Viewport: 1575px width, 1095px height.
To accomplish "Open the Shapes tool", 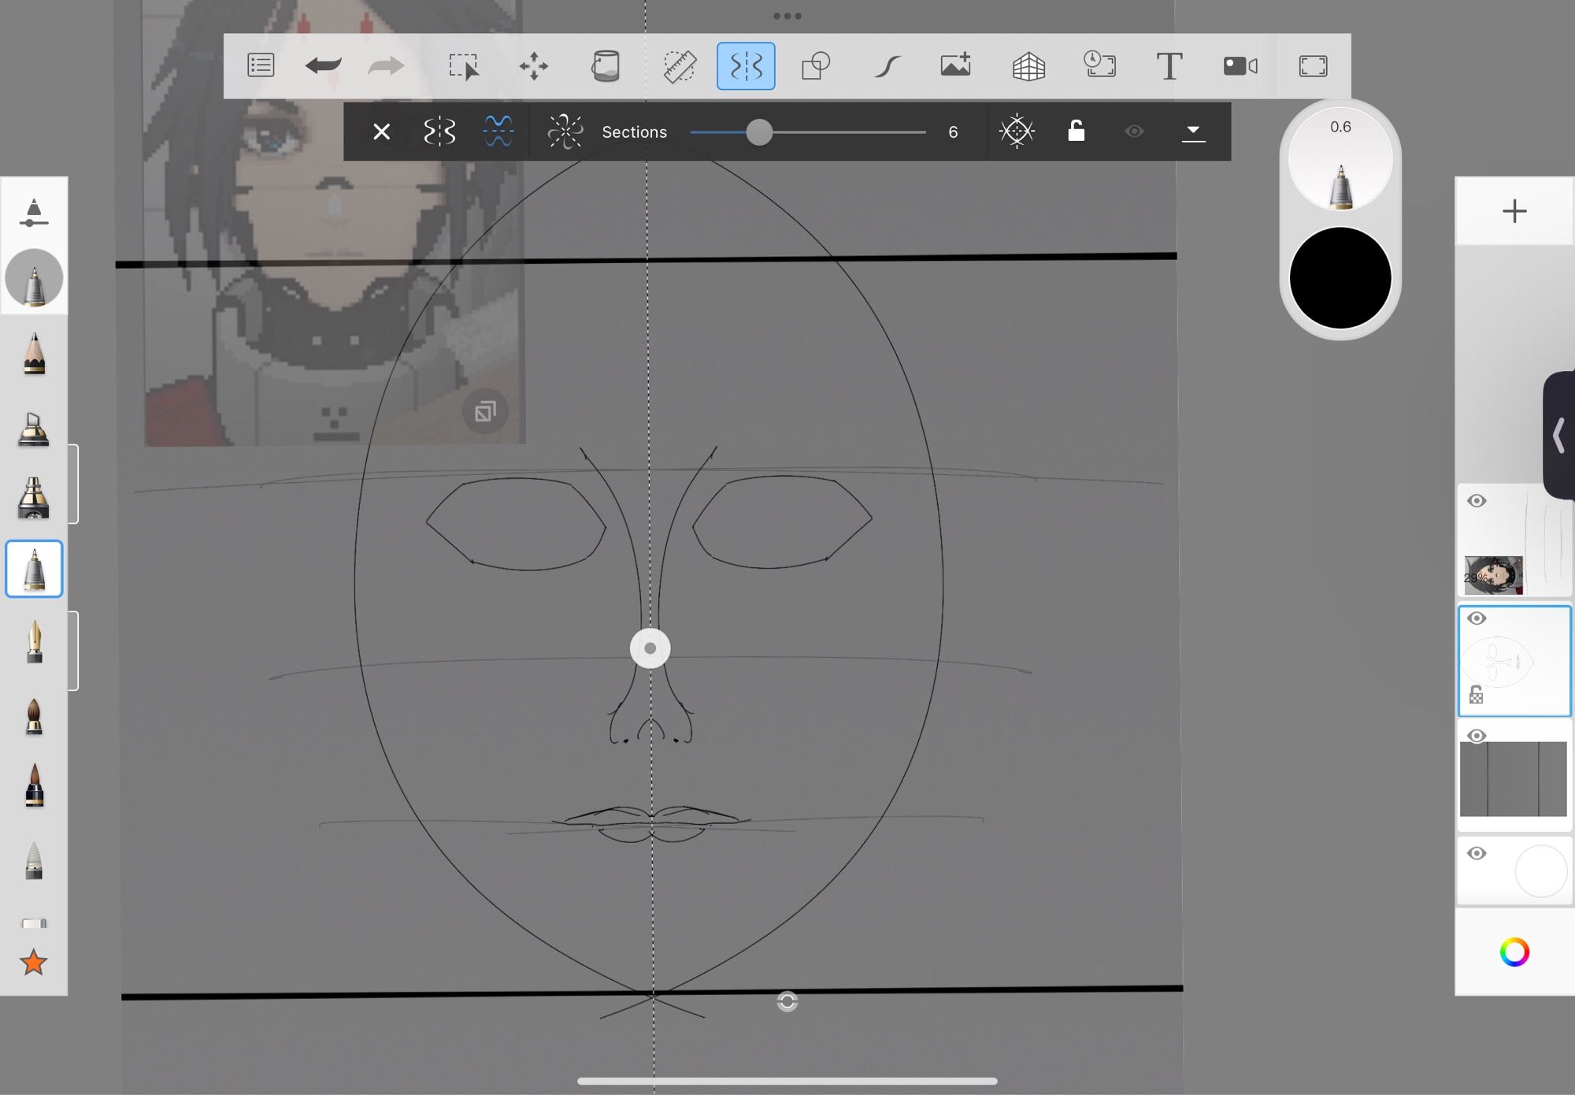I will tap(816, 66).
